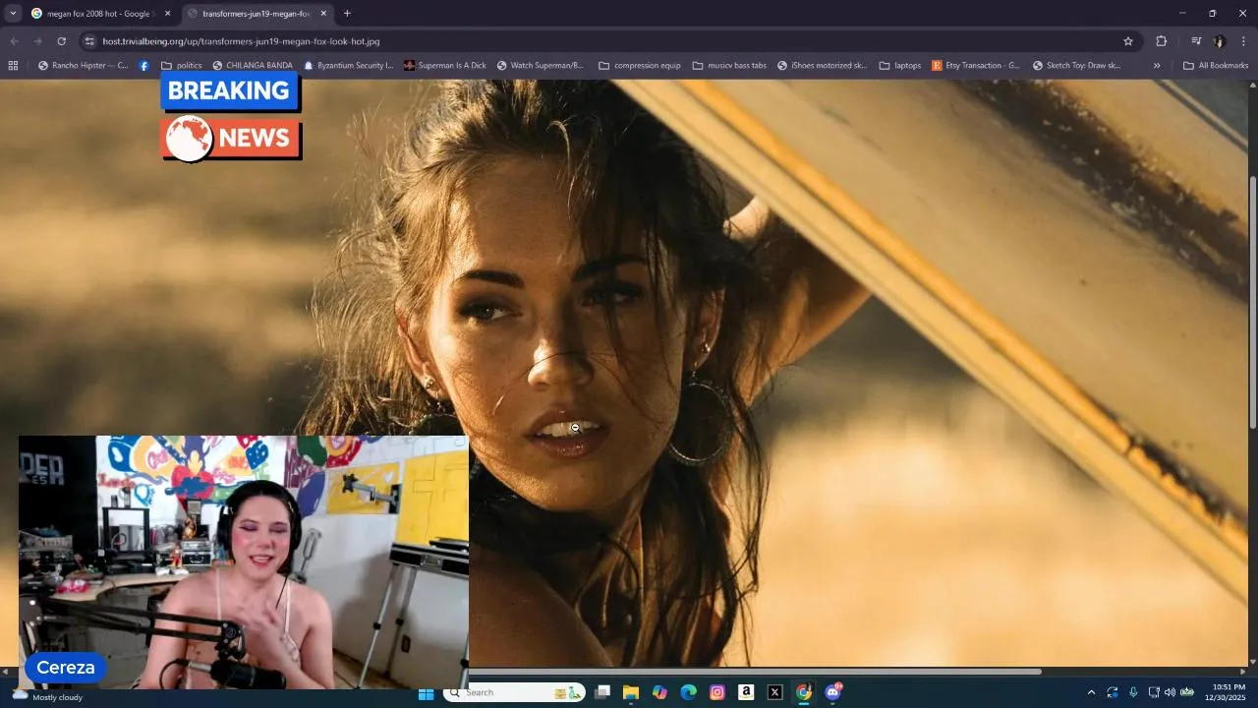Open the Chrome three-dot menu
1258x708 pixels.
(x=1243, y=41)
